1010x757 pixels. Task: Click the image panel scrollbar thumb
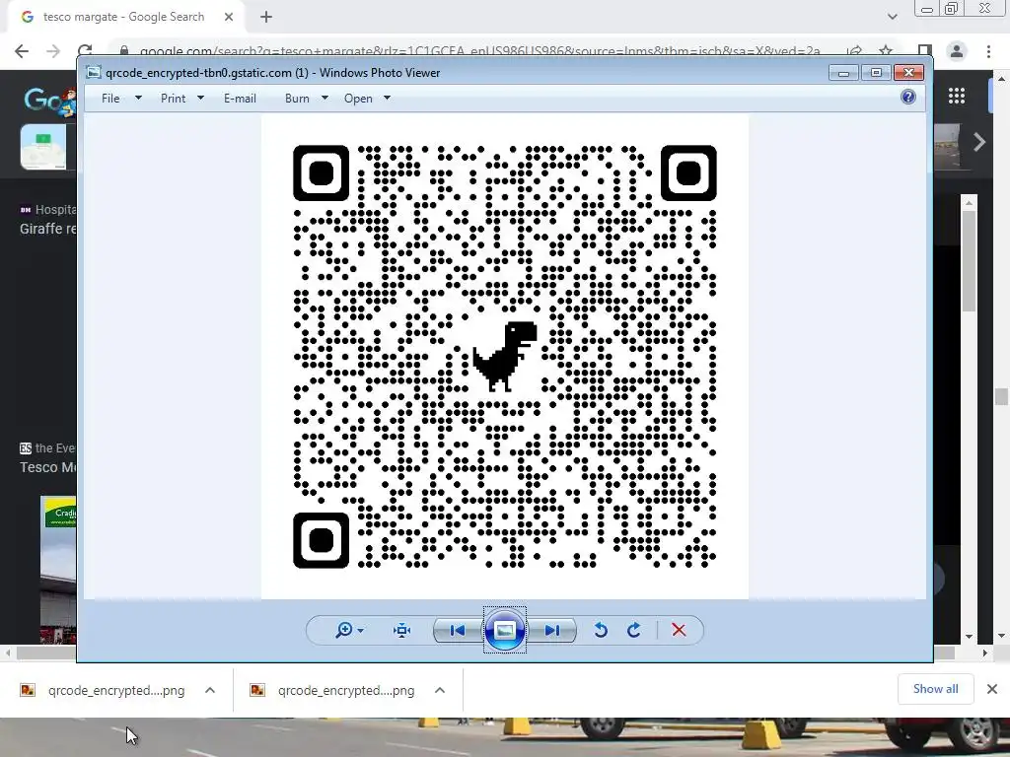[969, 260]
